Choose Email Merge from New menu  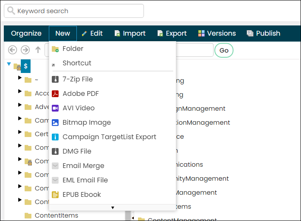(x=113, y=165)
